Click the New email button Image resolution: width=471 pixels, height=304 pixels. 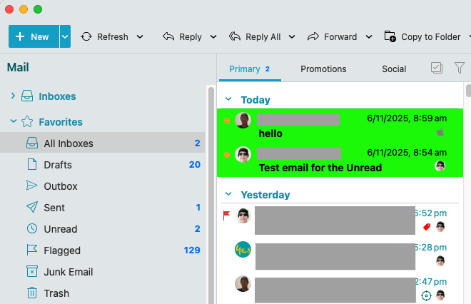(x=33, y=36)
